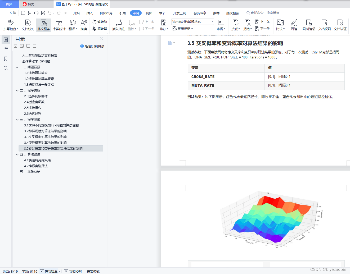
Task: Switch to the 开始 ribbon tab
Action: click(77, 13)
